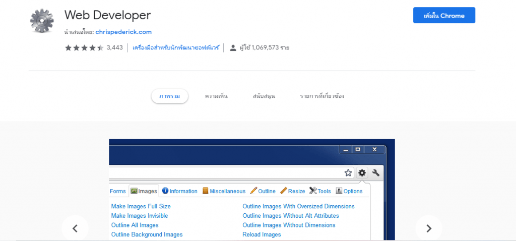Click the wrench menu icon
This screenshot has width=516, height=241.
coord(376,172)
